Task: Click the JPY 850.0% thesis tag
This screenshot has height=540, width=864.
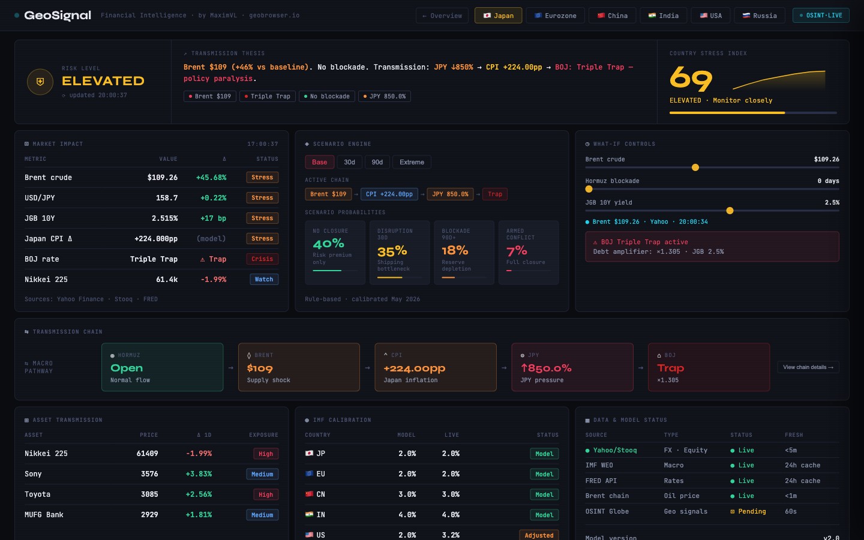Action: click(x=385, y=96)
